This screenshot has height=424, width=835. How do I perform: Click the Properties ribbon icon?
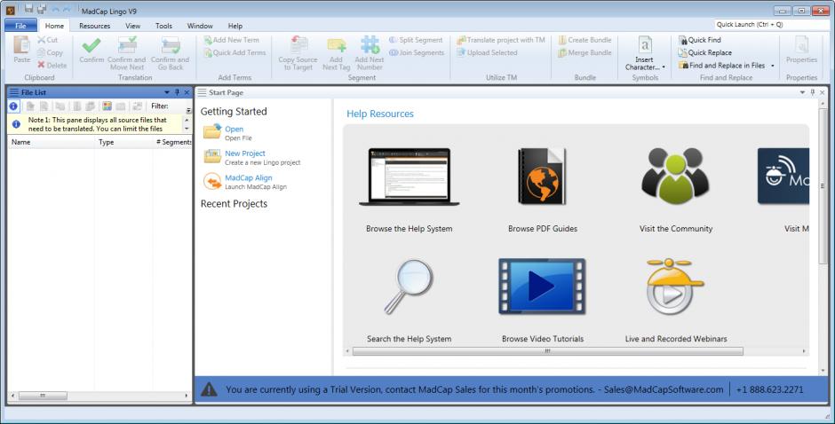point(801,45)
